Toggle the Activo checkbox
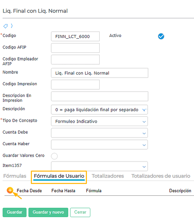Viewport: 194px width, 222px height. coord(161,36)
